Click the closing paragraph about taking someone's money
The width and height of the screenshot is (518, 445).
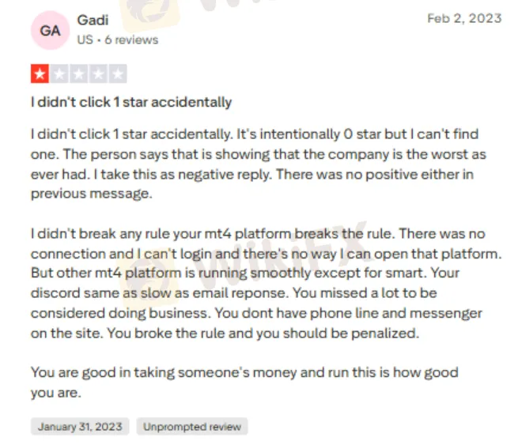point(244,382)
